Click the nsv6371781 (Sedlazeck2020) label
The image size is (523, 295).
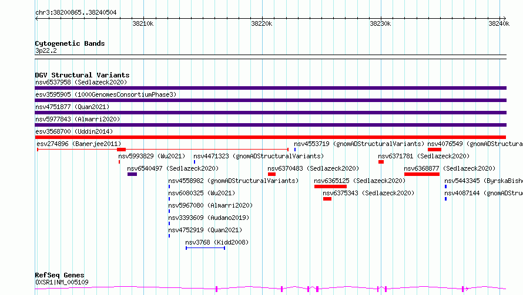click(424, 156)
